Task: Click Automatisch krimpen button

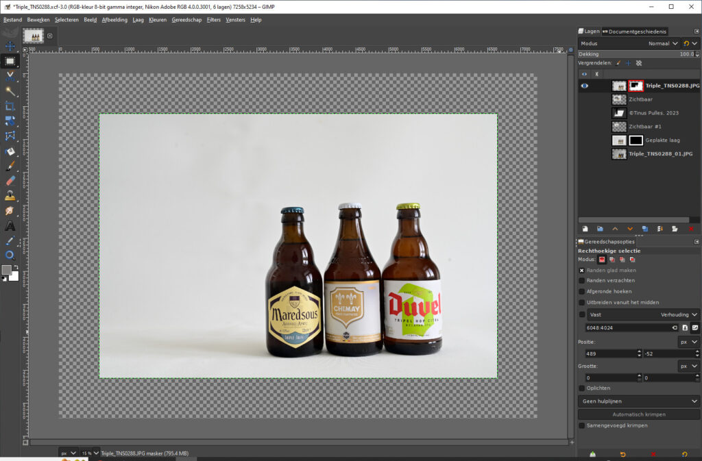Action: (x=638, y=414)
